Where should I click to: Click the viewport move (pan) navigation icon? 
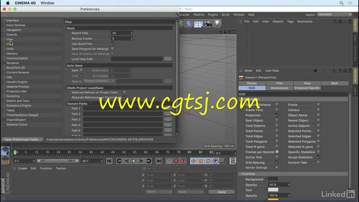(221, 32)
